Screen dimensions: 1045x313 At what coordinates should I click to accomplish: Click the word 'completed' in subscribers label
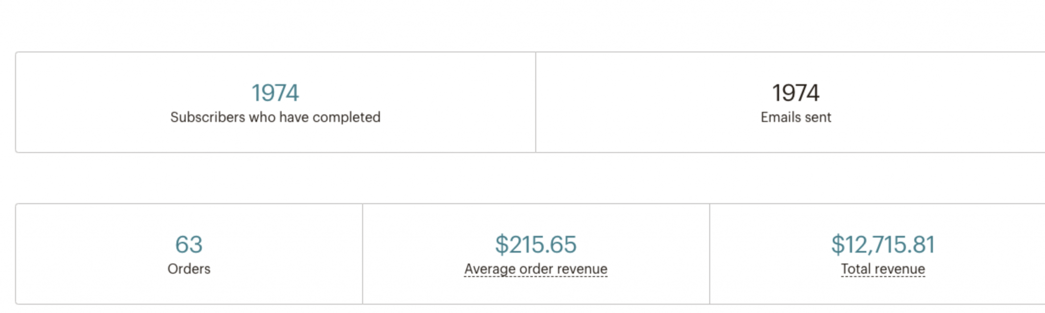click(346, 117)
